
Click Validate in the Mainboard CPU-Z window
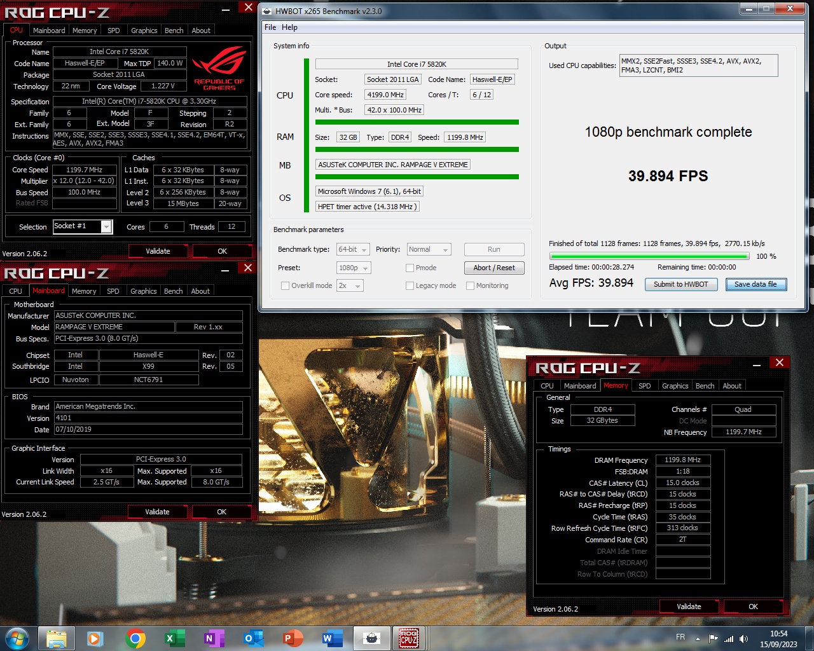click(157, 512)
